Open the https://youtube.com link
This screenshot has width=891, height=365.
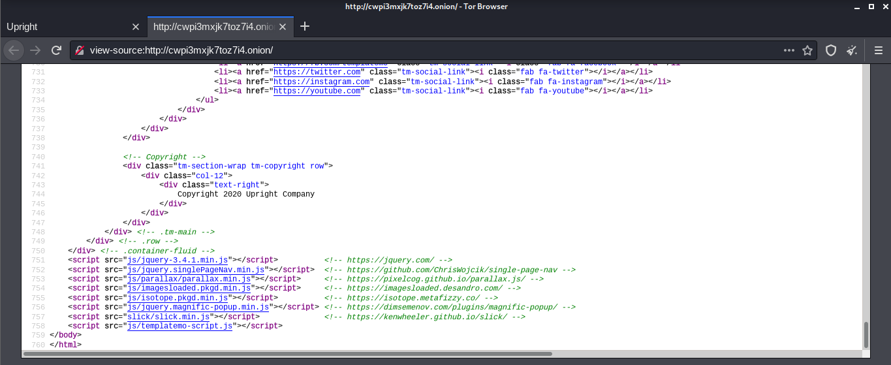(317, 91)
